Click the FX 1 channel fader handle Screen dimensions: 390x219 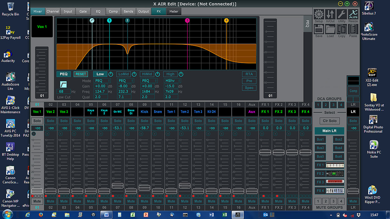click(265, 152)
